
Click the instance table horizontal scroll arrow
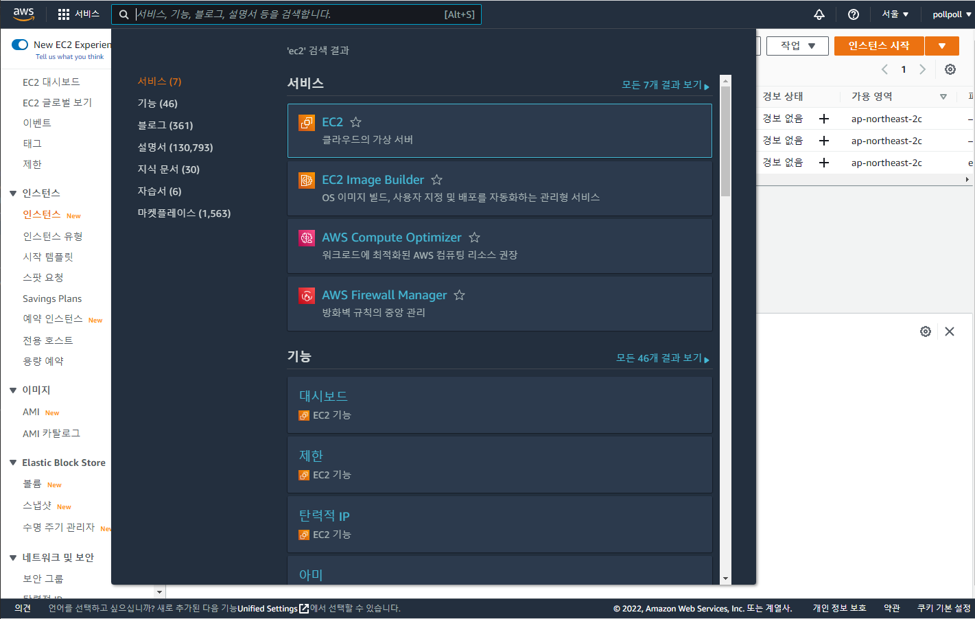tap(967, 180)
